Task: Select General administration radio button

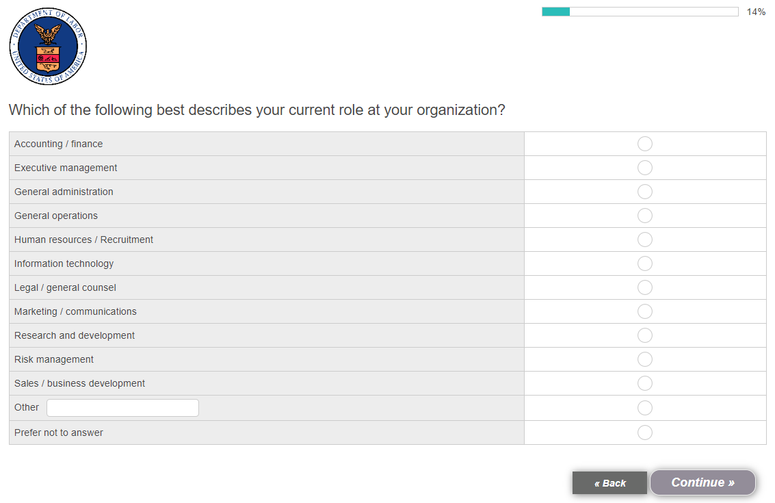Action: click(644, 192)
